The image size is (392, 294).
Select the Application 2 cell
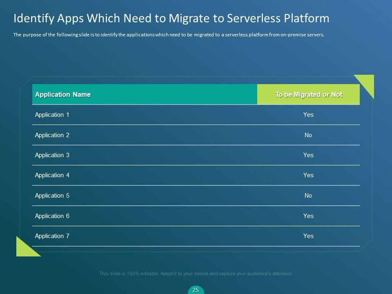(x=52, y=135)
